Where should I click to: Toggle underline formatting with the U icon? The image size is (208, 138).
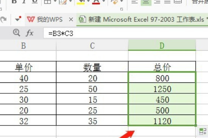point(35,2)
